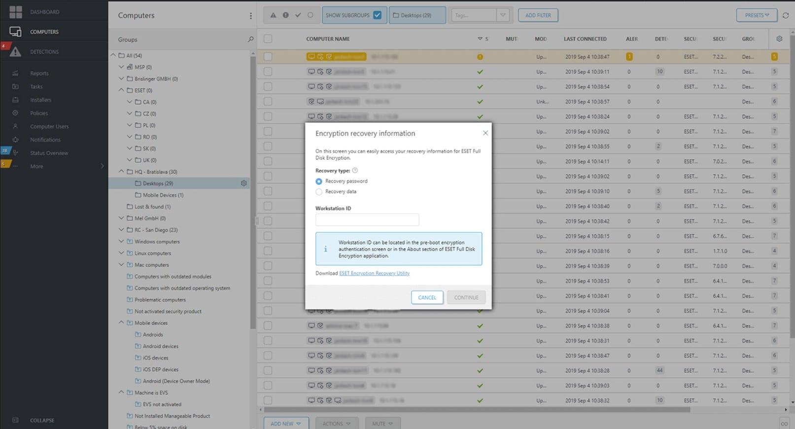The image size is (795, 429).
Task: Close the Encryption recovery dialog
Action: (x=485, y=133)
